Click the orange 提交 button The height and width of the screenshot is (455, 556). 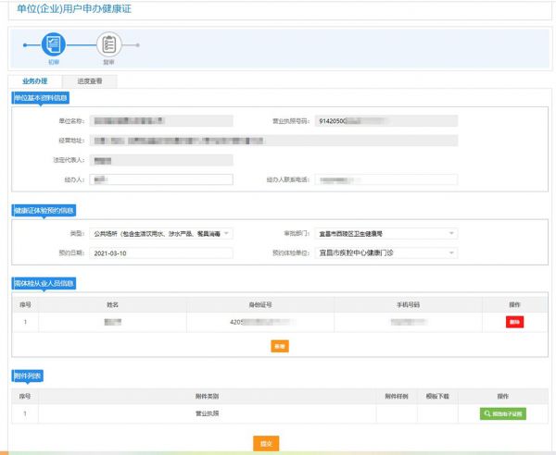(266, 443)
